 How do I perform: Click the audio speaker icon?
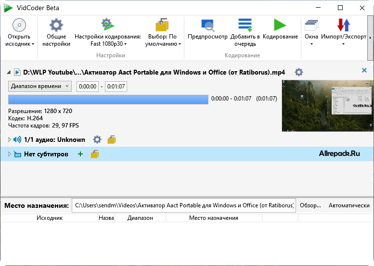pos(17,139)
